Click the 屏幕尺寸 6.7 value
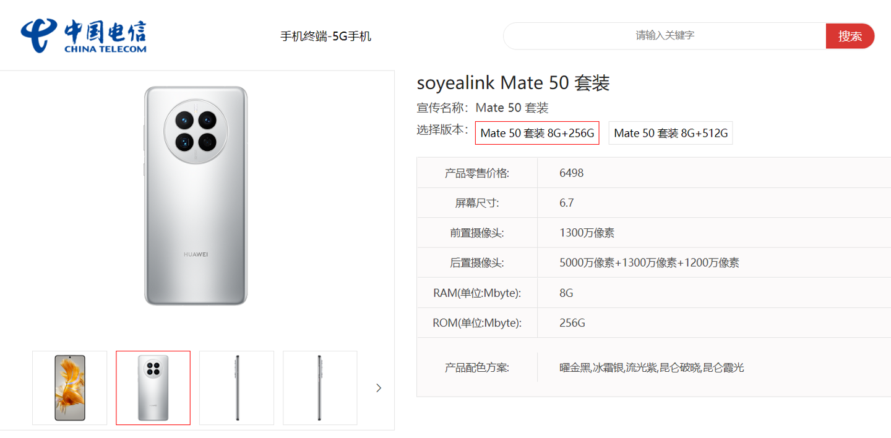This screenshot has height=438, width=891. pos(567,203)
